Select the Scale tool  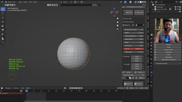point(3,26)
